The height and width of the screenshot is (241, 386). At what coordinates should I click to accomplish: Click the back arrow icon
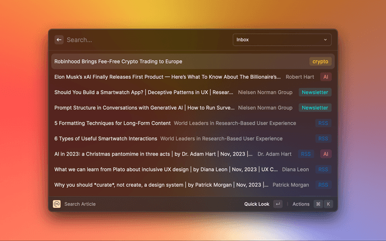click(59, 40)
